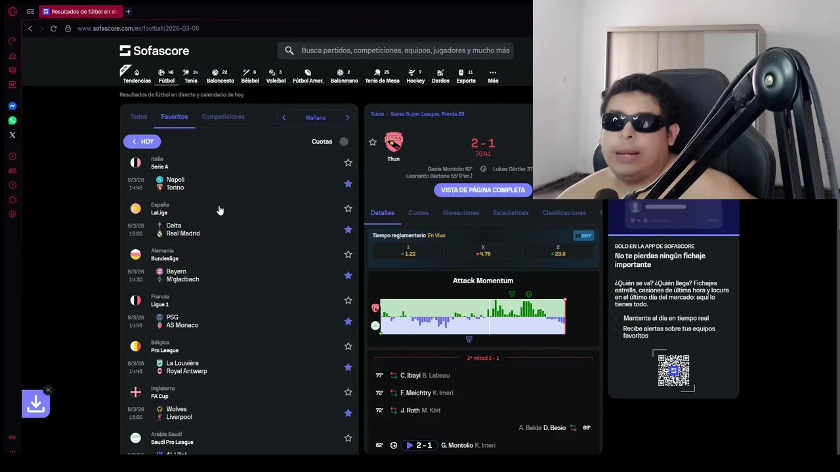Click VISTA DE PÁGINA COMPLETA button
Screen dimensions: 840x472
tap(483, 190)
